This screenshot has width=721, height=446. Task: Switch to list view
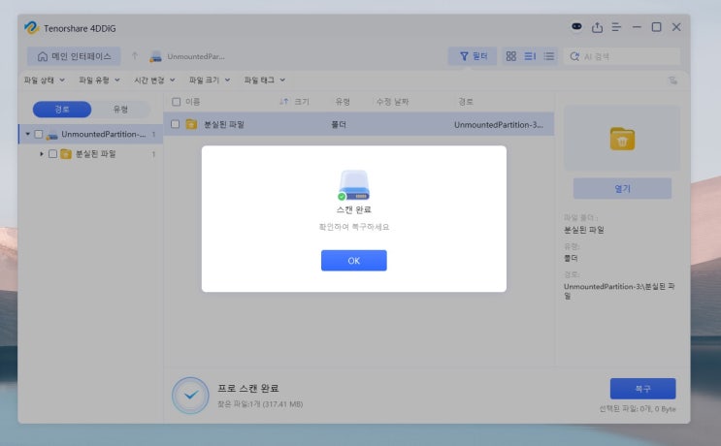[549, 56]
